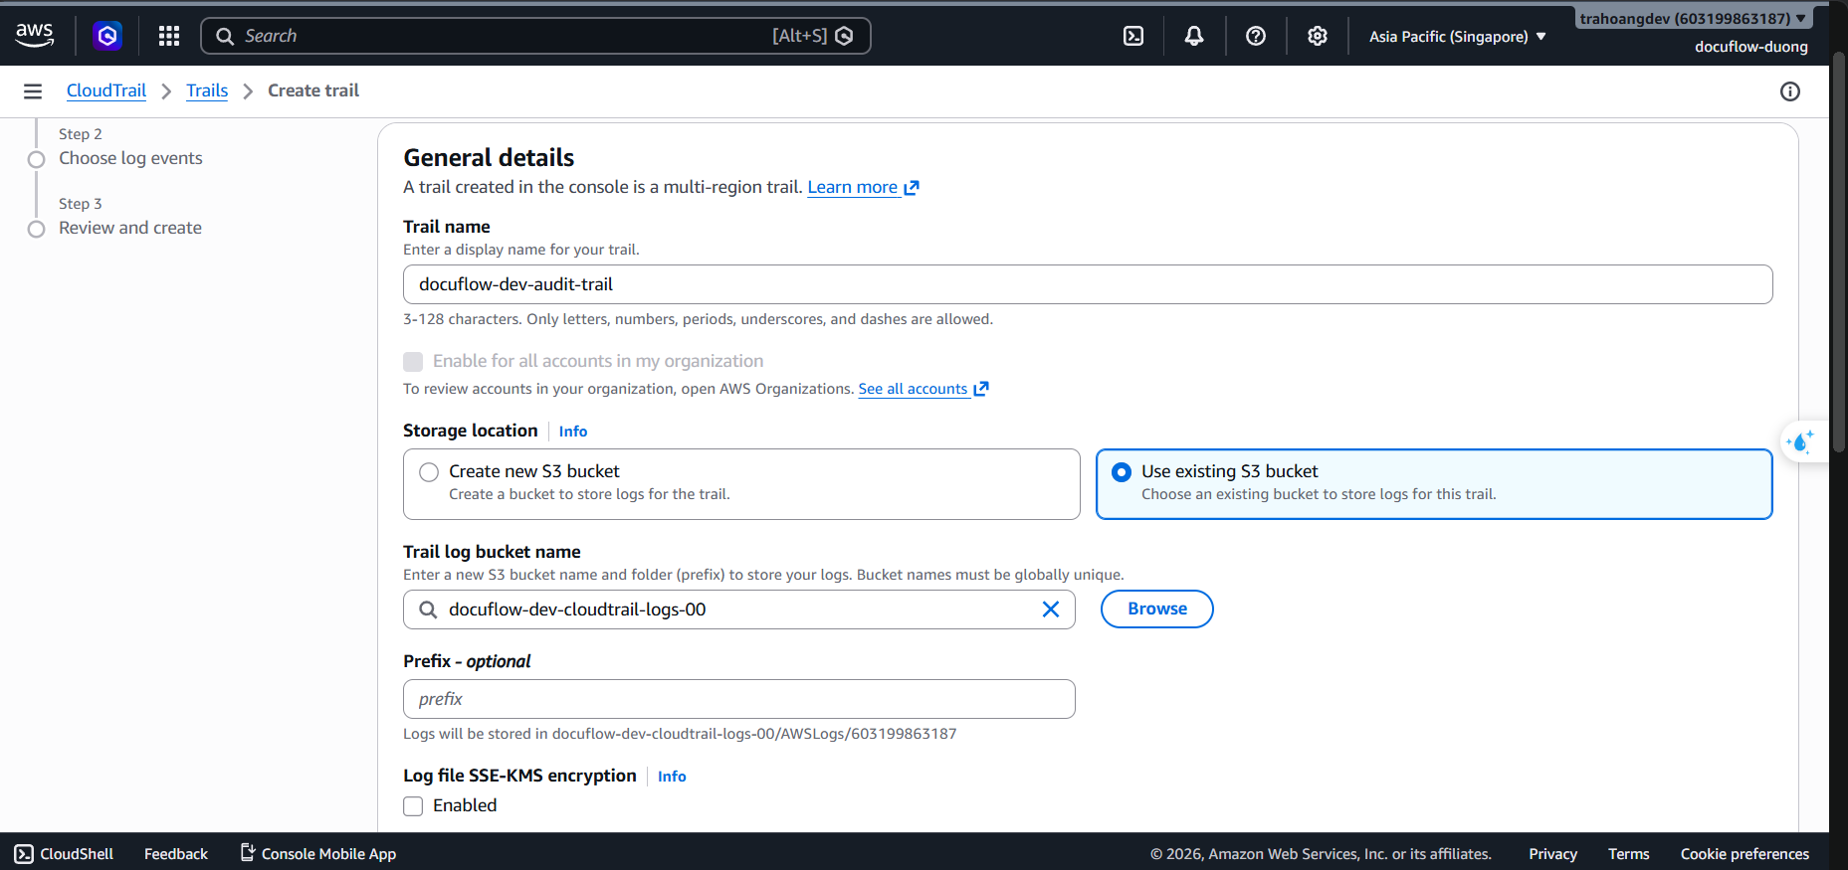
Task: Open the Asia Pacific (Singapore) region dropdown
Action: click(x=1458, y=37)
